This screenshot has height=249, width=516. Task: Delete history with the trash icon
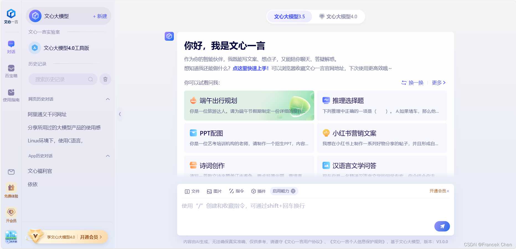pos(105,79)
